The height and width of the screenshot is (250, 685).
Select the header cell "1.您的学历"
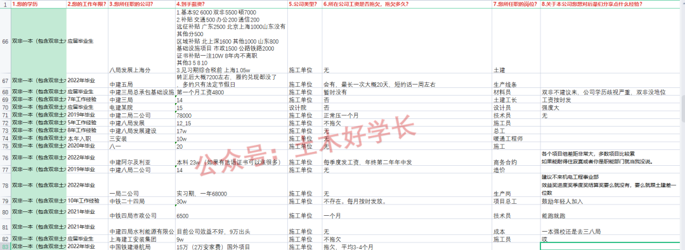pyautogui.click(x=39, y=4)
